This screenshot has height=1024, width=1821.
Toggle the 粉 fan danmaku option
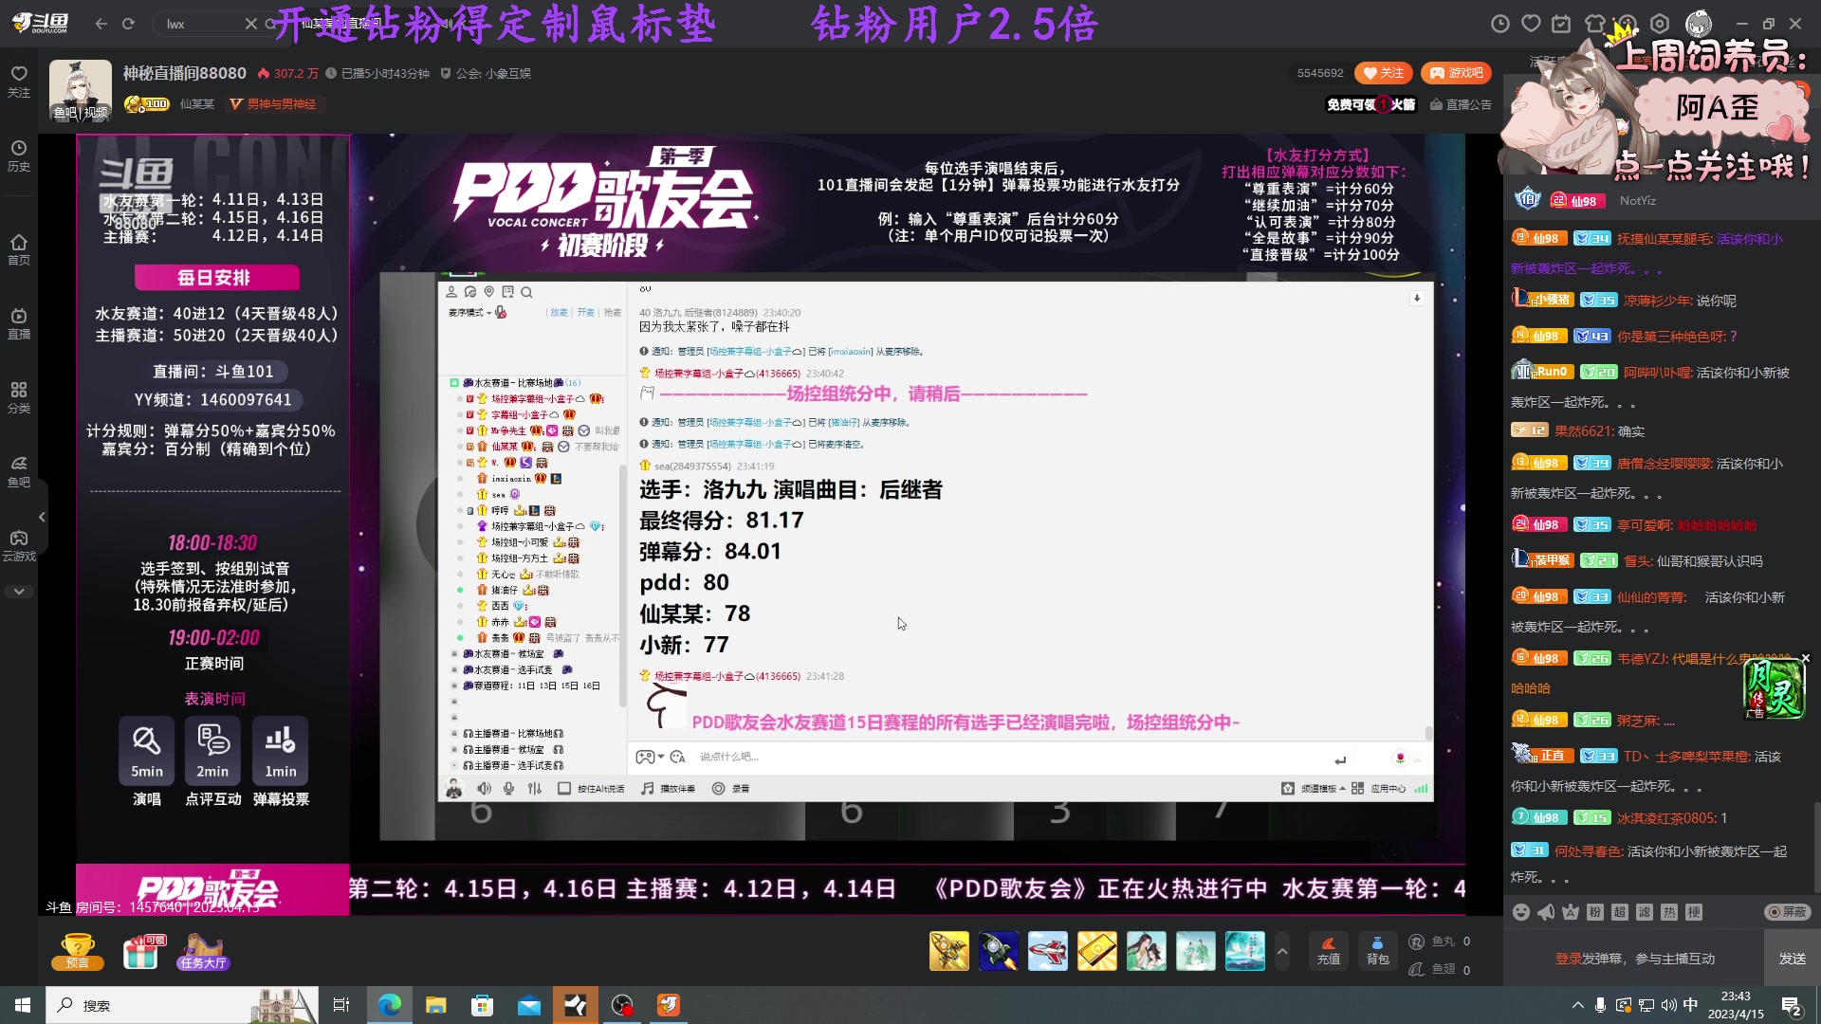(1595, 912)
